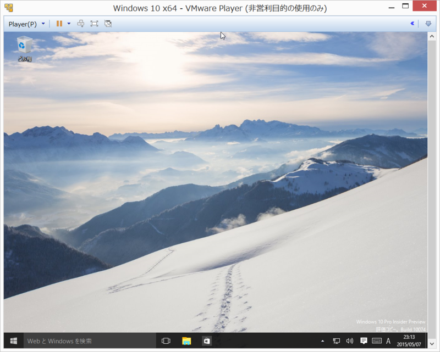Send Ctrl+Alt+Del to the VM

pos(80,24)
